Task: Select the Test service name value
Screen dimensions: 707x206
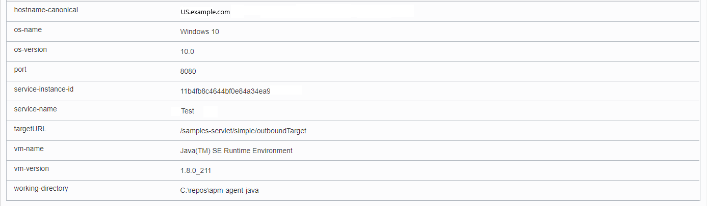Action: click(x=188, y=111)
